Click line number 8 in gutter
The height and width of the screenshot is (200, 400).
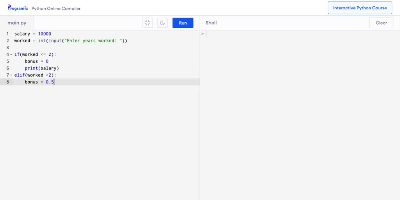coord(8,82)
